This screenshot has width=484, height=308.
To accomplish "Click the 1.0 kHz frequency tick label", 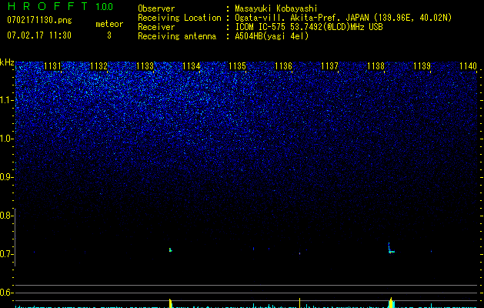I will (6, 139).
